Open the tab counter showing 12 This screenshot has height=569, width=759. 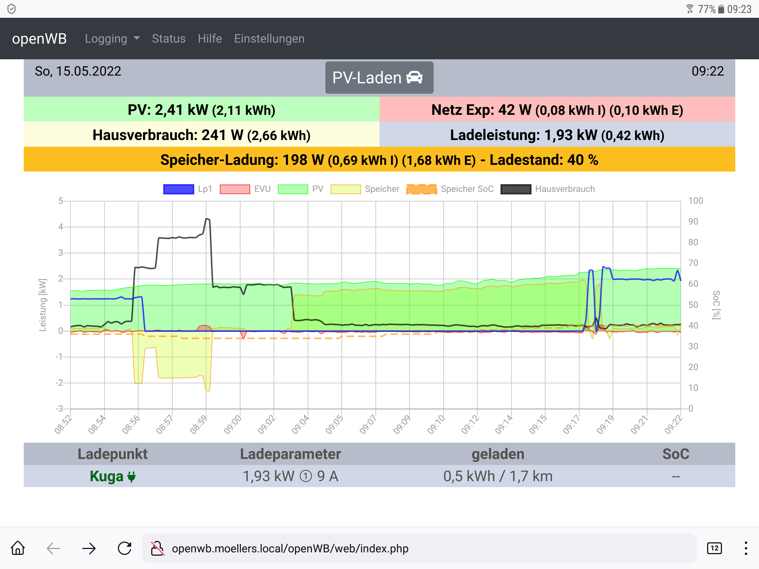click(x=714, y=548)
